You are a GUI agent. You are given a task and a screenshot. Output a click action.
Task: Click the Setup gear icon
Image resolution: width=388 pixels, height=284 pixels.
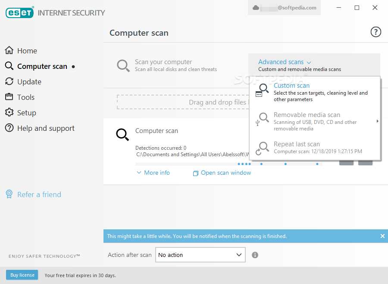click(x=9, y=112)
